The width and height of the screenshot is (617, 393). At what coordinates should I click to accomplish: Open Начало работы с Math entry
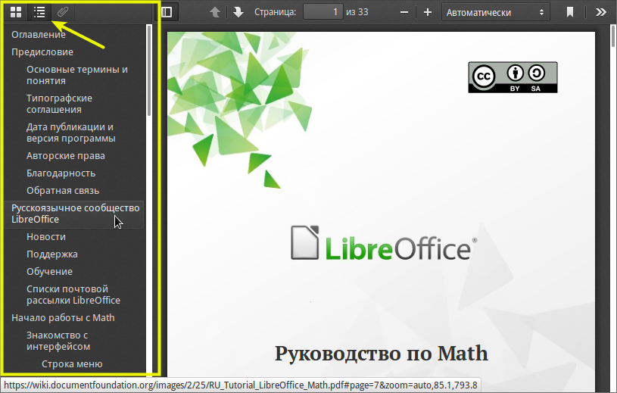63,317
